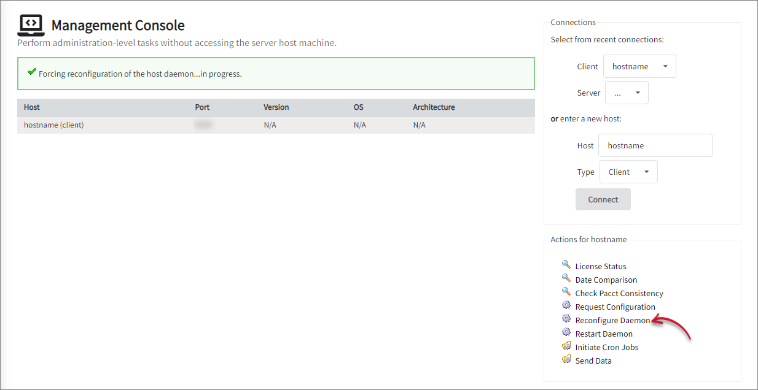Select the Reconfigure Daemon action link
The image size is (758, 390).
point(612,319)
